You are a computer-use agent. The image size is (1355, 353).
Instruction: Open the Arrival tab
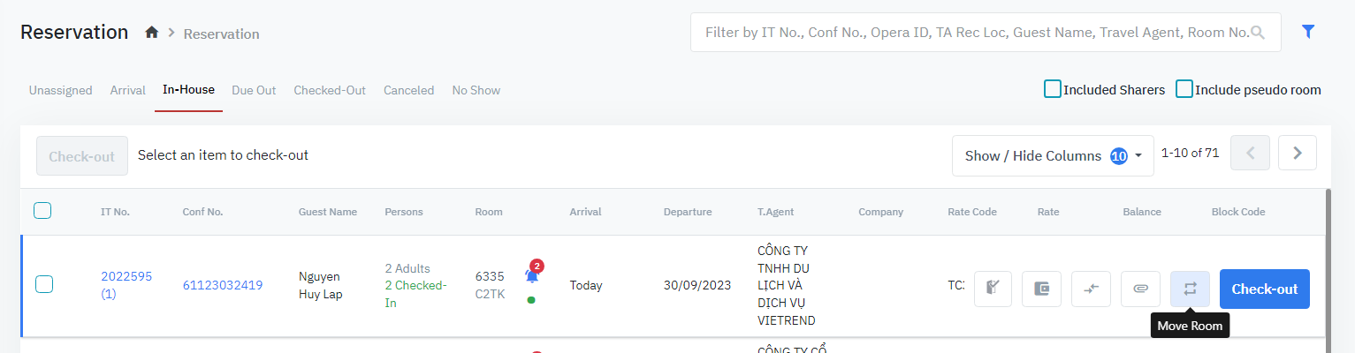pos(127,90)
